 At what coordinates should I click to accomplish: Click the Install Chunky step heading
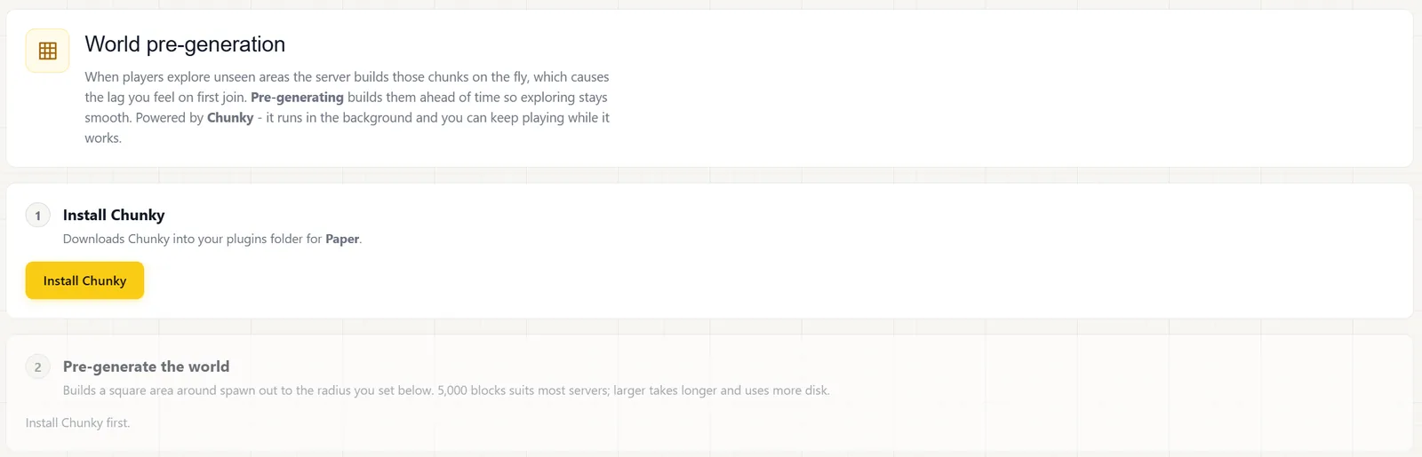click(x=114, y=215)
